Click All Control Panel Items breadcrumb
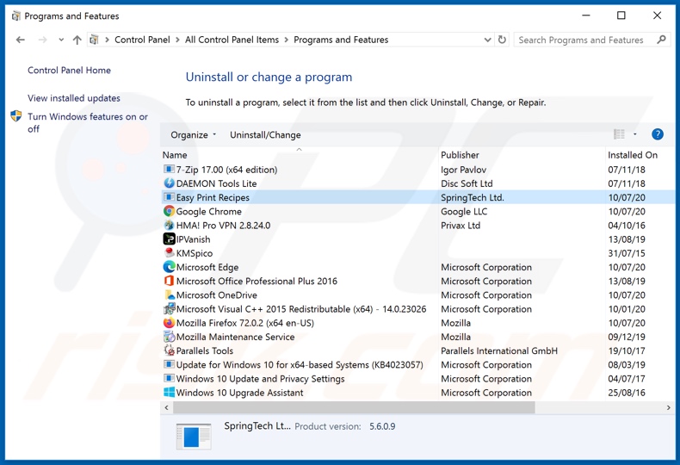 (232, 40)
